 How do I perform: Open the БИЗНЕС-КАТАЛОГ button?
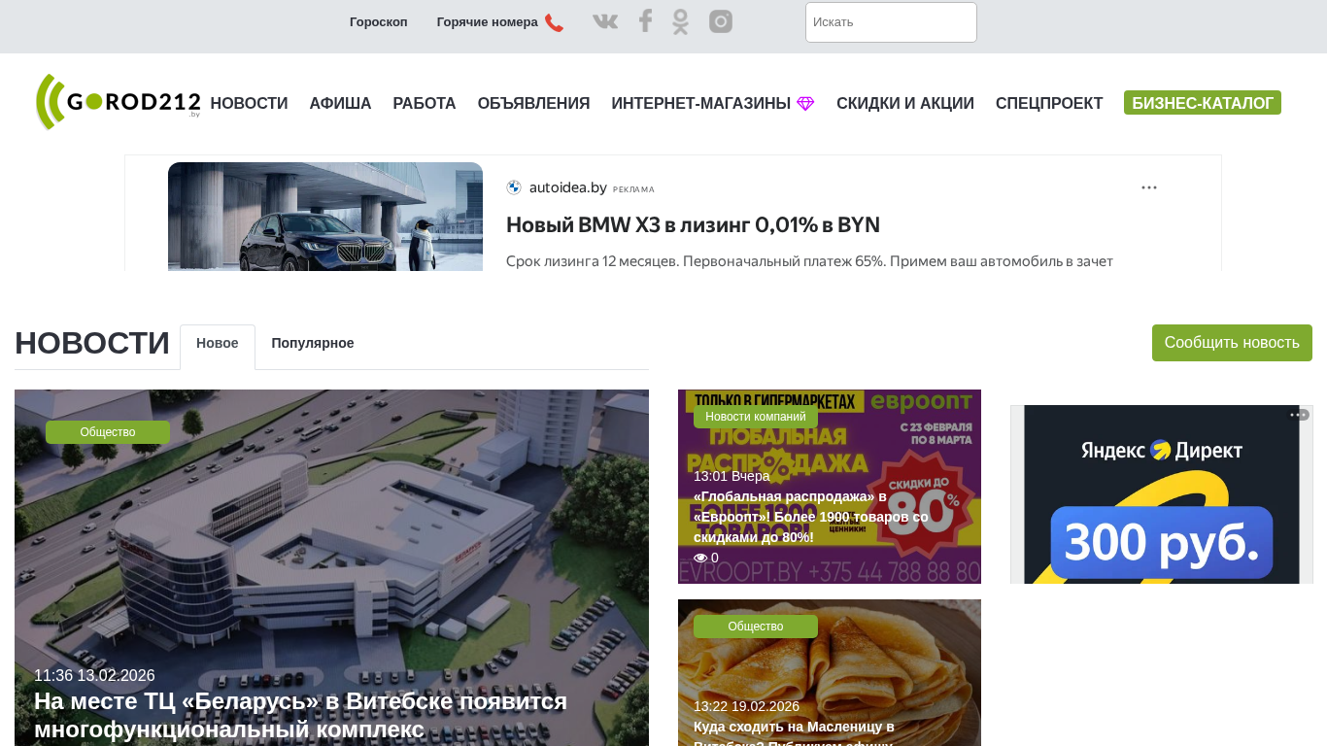click(1203, 103)
